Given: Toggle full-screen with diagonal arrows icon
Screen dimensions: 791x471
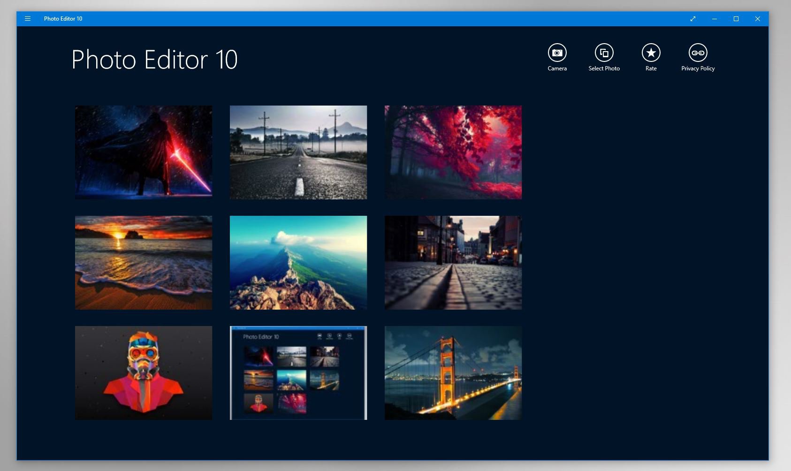Looking at the screenshot, I should (x=693, y=19).
